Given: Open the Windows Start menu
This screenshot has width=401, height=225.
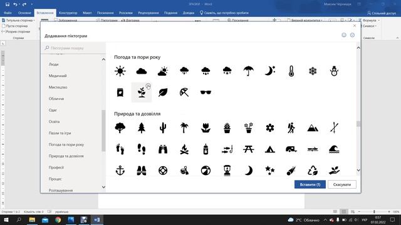Looking at the screenshot, I should pos(6,219).
